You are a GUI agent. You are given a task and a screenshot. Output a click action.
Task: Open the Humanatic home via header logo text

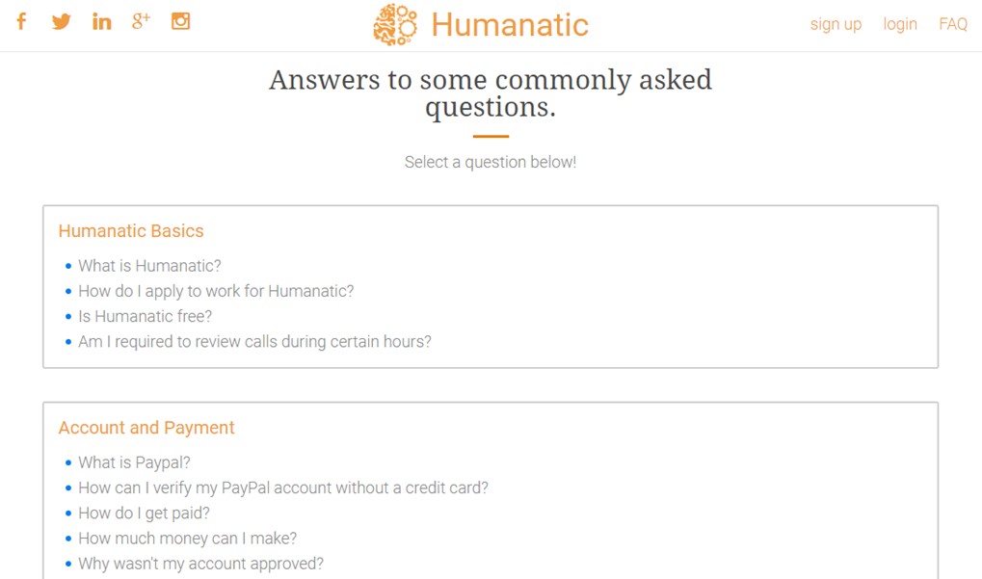(x=510, y=25)
